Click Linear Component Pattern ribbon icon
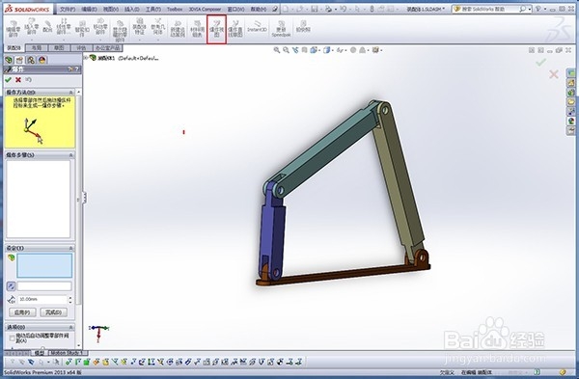This screenshot has width=579, height=379. click(x=64, y=27)
